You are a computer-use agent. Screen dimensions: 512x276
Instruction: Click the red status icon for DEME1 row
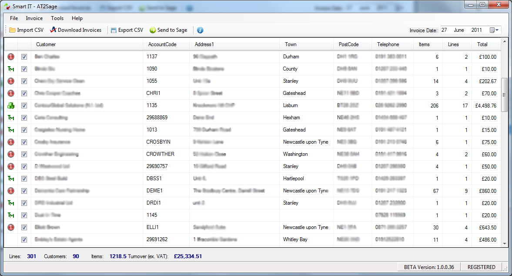pyautogui.click(x=11, y=191)
